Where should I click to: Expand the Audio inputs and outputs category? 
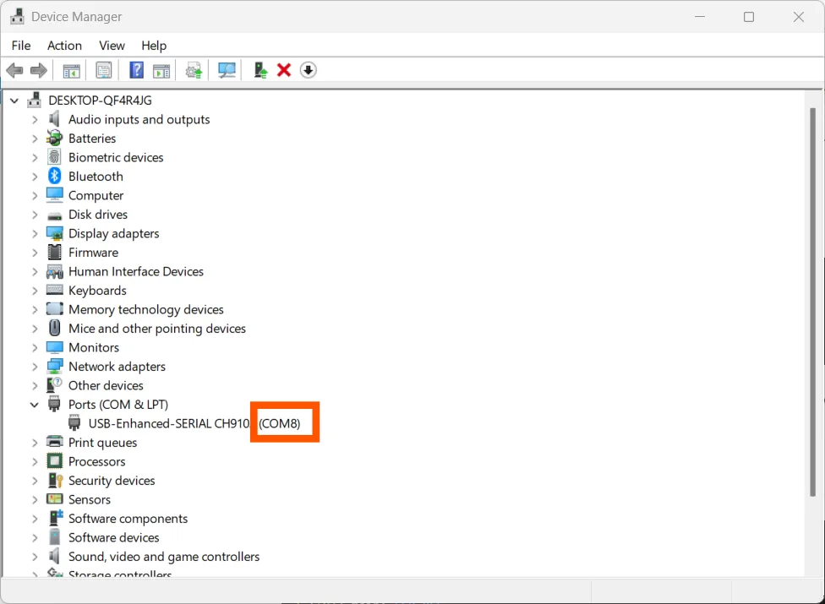[35, 120]
